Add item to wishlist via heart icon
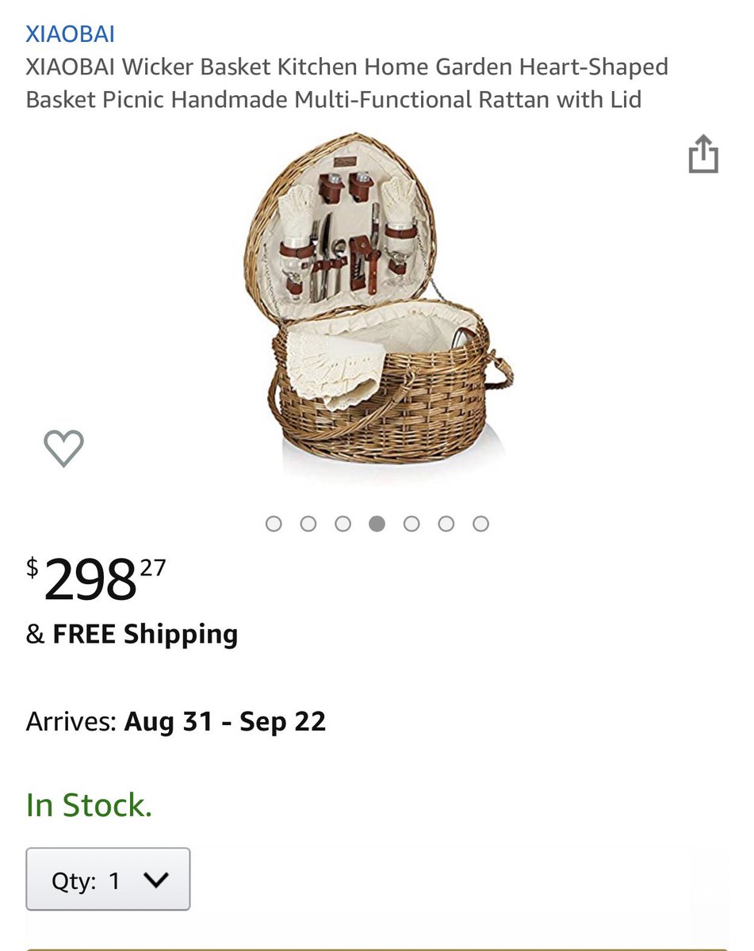754x951 pixels. click(x=63, y=449)
